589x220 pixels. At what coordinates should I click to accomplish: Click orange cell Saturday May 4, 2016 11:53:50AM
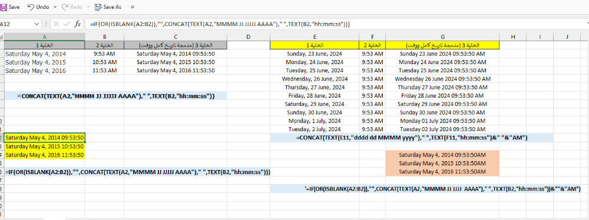tap(442, 172)
